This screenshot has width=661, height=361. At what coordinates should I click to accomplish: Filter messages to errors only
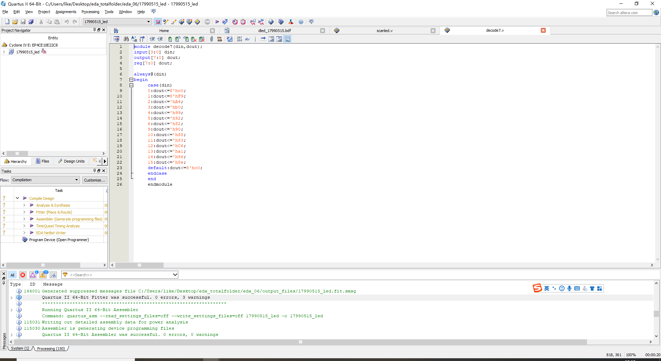pyautogui.click(x=23, y=275)
